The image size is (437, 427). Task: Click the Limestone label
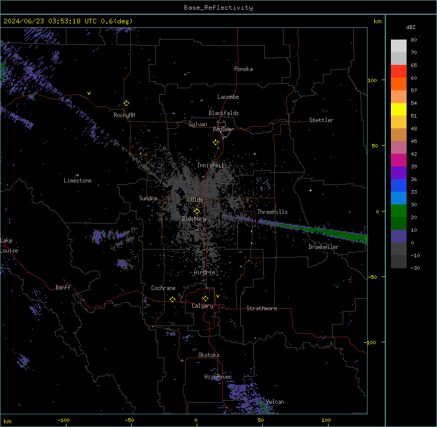click(x=78, y=181)
